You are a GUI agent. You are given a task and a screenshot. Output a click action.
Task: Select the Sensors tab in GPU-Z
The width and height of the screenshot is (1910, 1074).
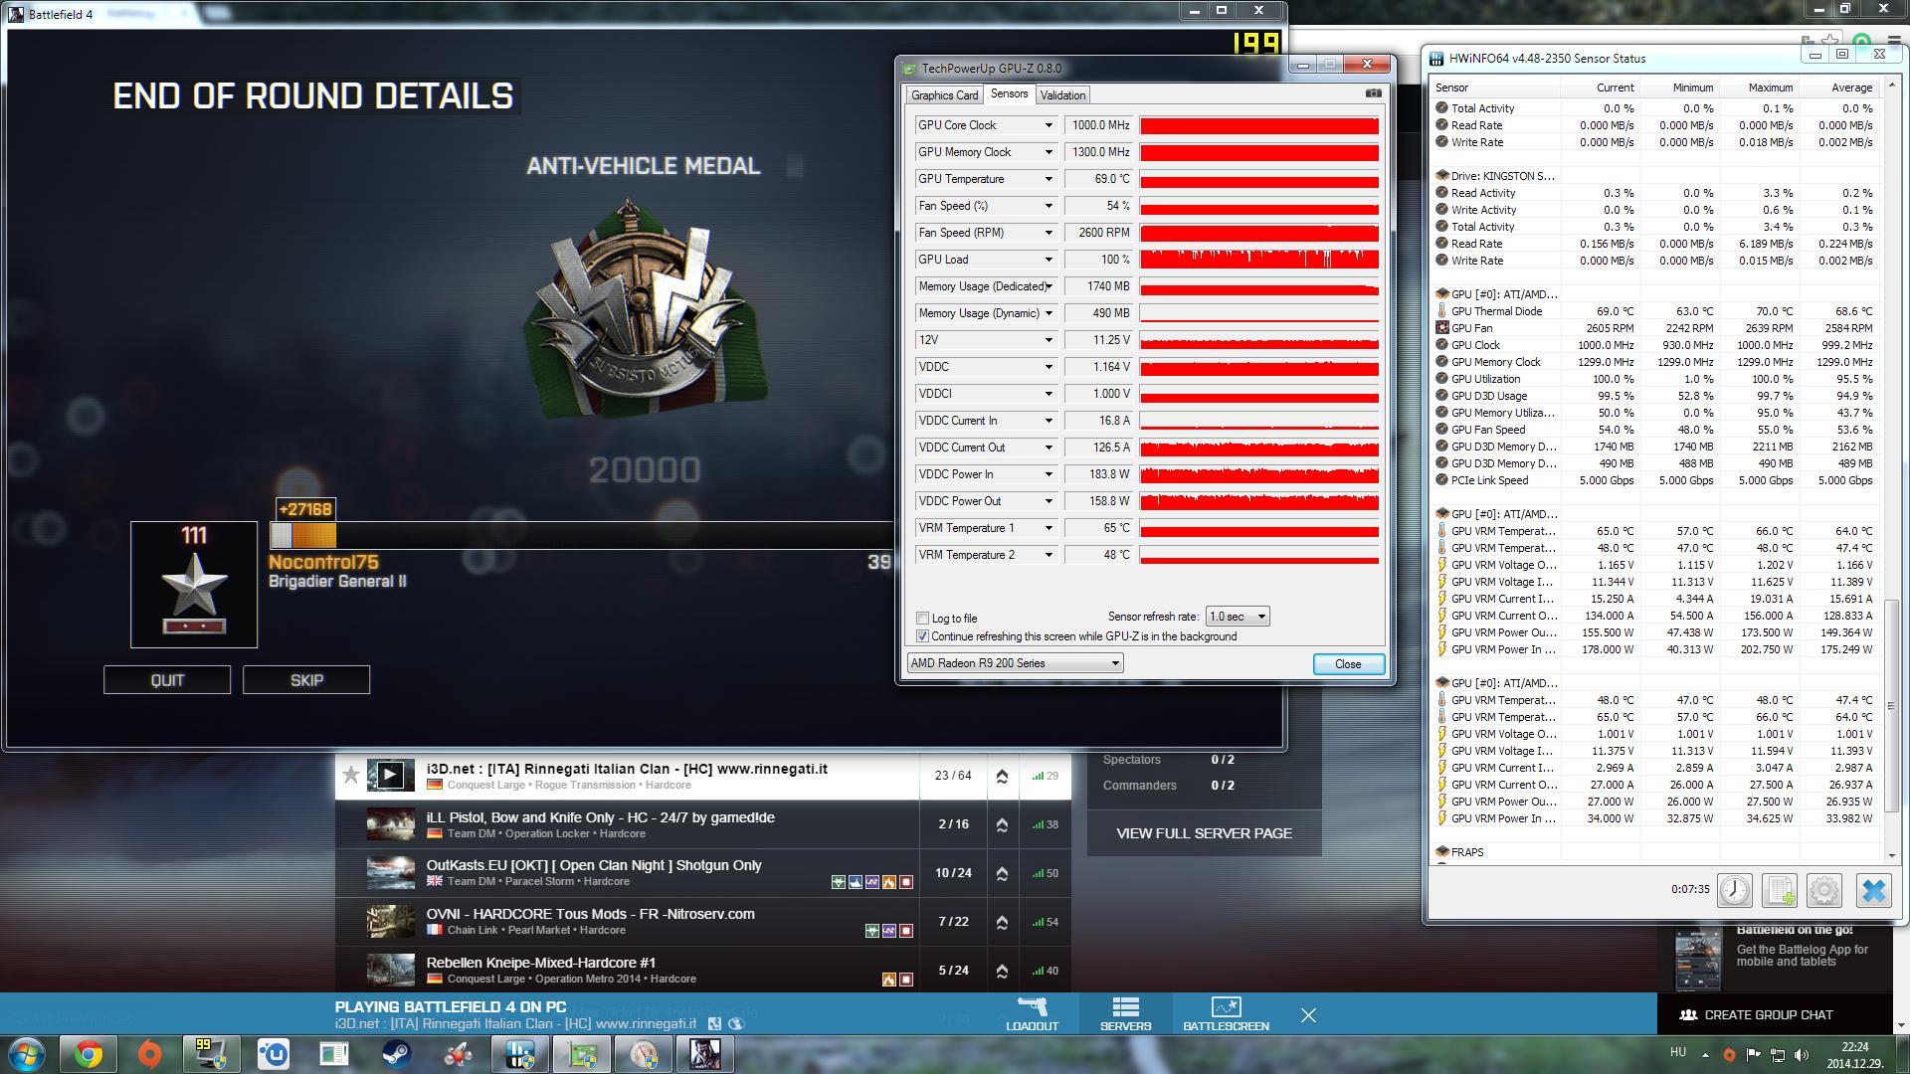pos(1009,93)
